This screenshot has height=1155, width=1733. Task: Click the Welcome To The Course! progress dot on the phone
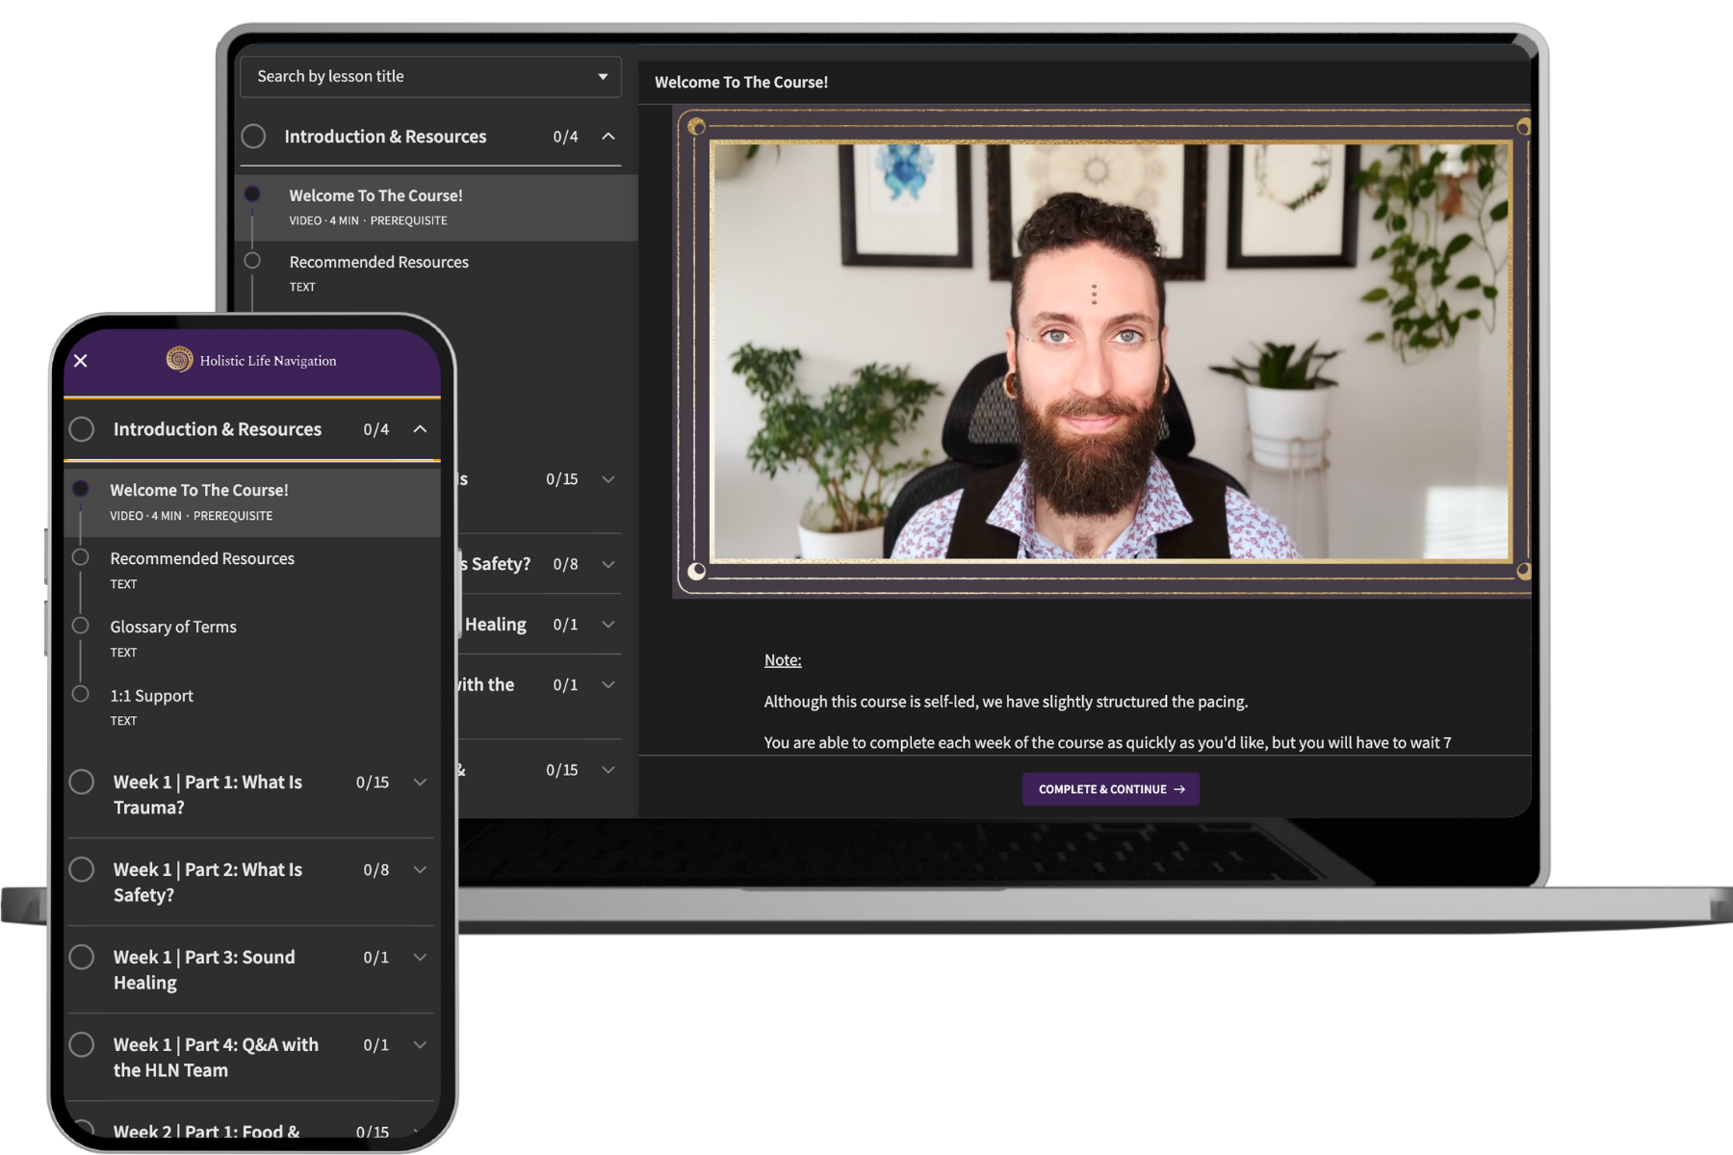point(81,489)
